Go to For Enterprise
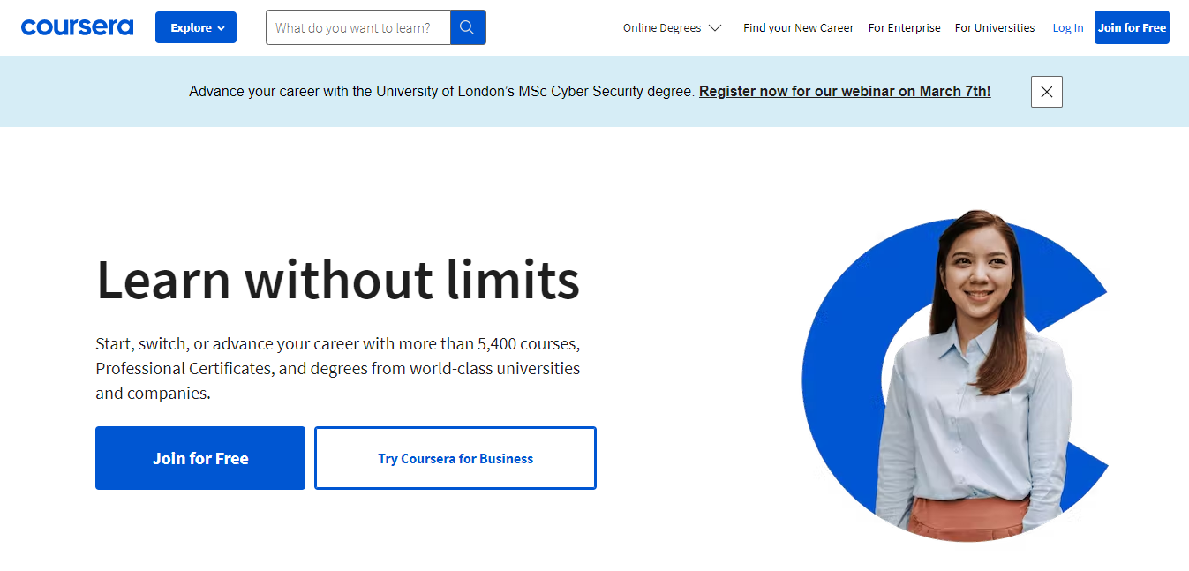Screen dimensions: 1189x571 point(904,28)
